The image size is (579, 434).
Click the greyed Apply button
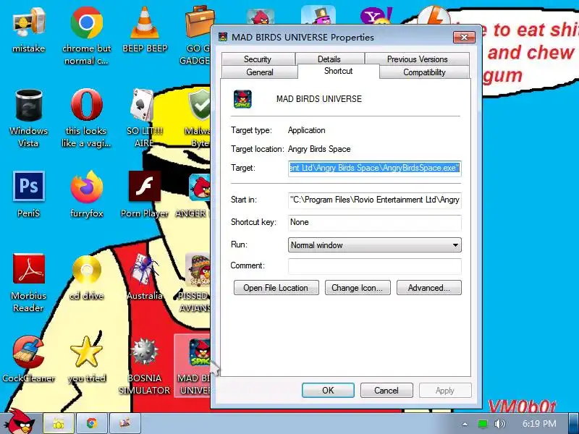coord(445,390)
